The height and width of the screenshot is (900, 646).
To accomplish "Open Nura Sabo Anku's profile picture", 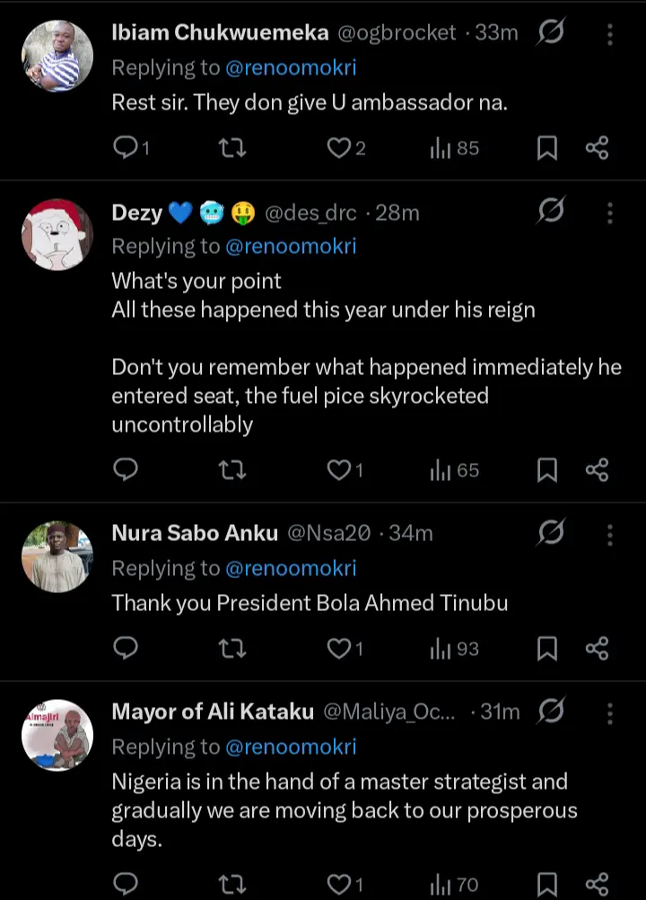I will [57, 557].
